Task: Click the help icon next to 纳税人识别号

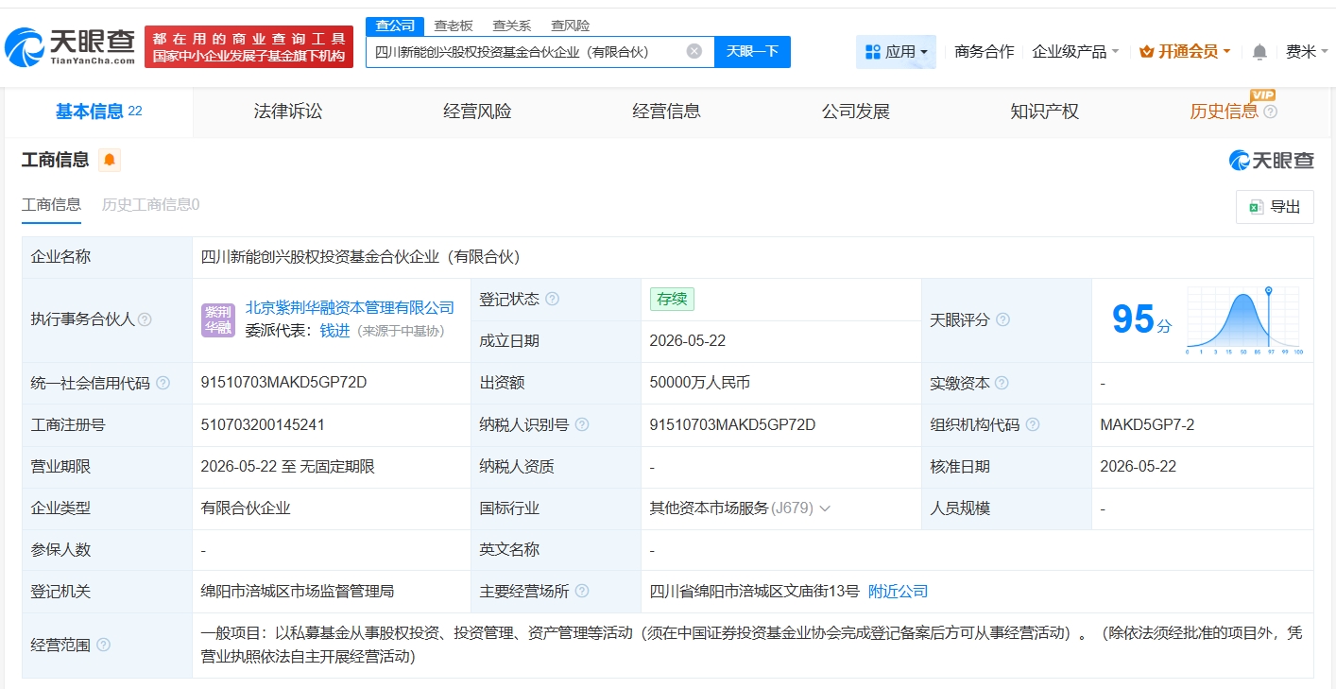Action: (582, 424)
